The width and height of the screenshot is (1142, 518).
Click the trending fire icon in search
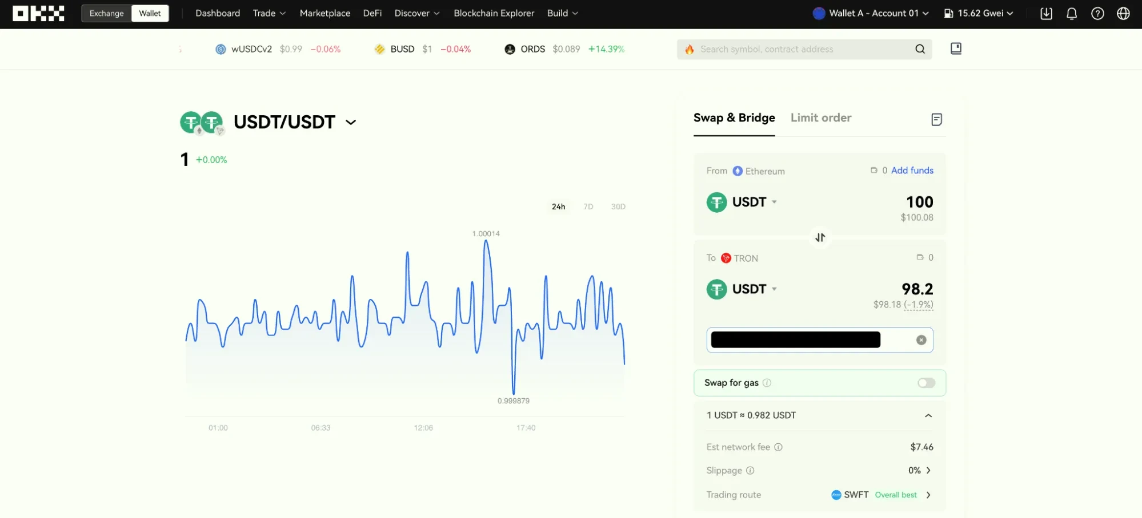click(690, 50)
